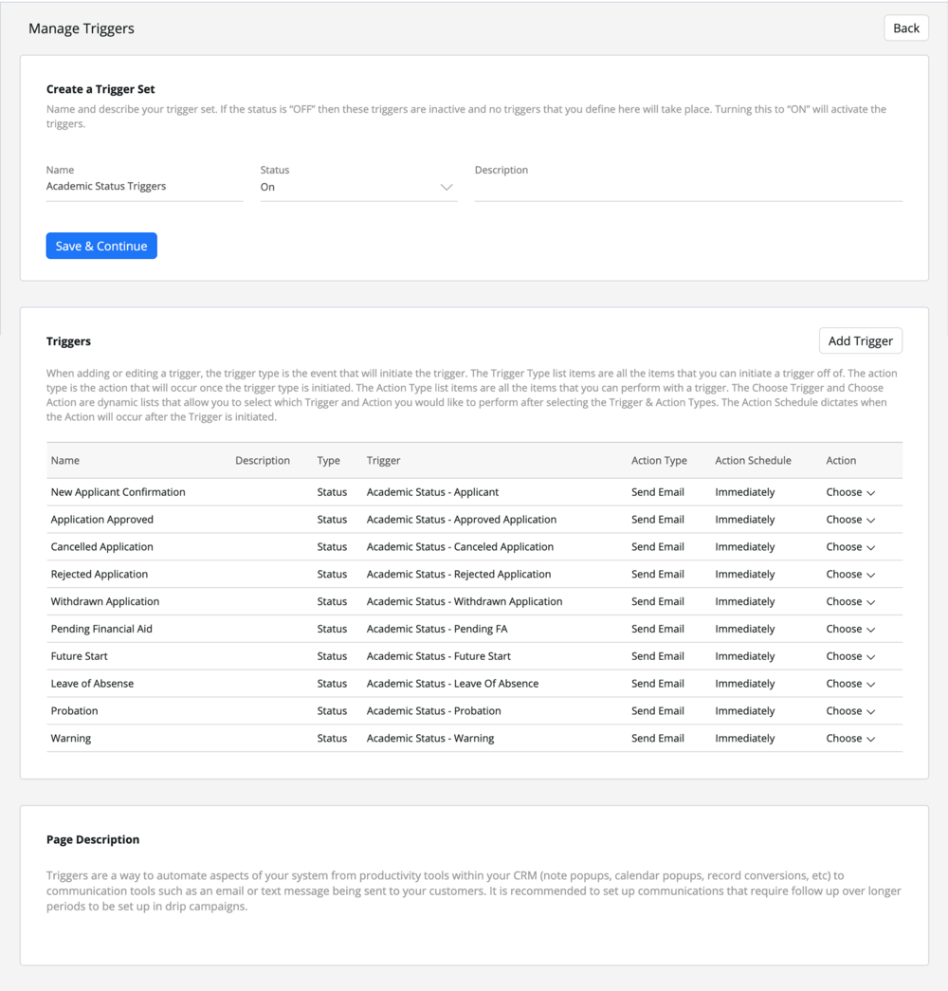Click the 'Leave of Absense' name cell

pos(92,683)
